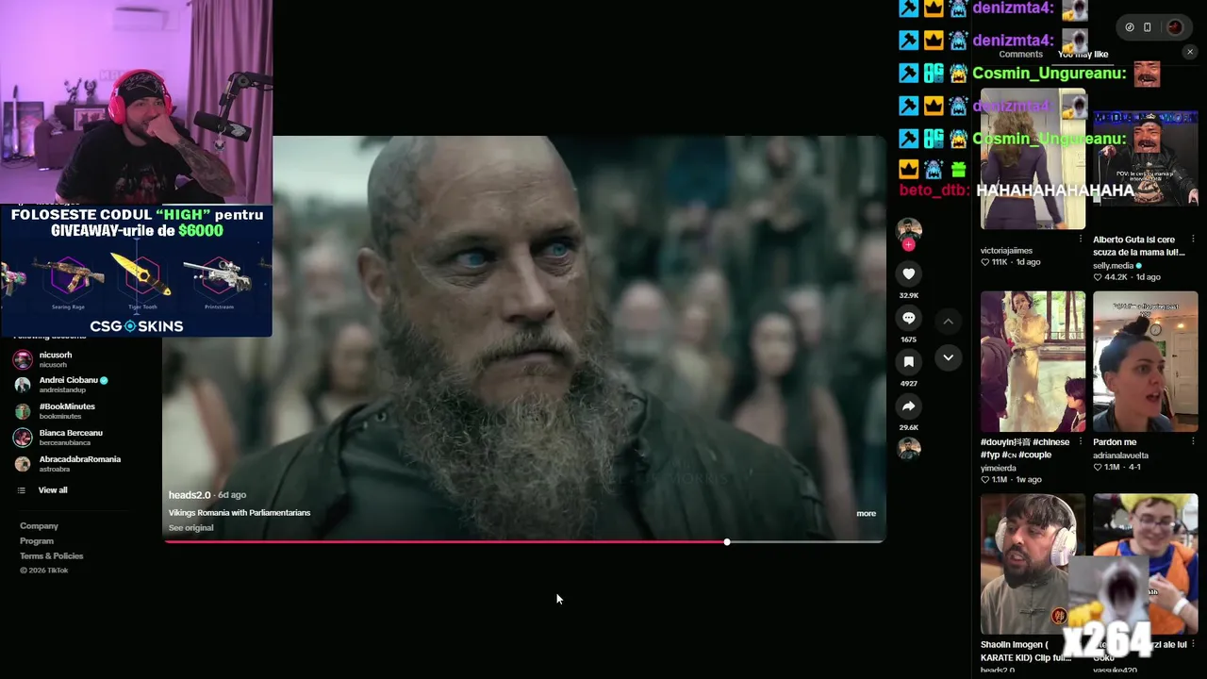Go to next video with down chevron

coord(948,357)
